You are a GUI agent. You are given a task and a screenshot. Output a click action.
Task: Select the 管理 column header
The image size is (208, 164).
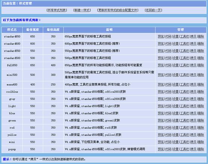click(x=181, y=30)
